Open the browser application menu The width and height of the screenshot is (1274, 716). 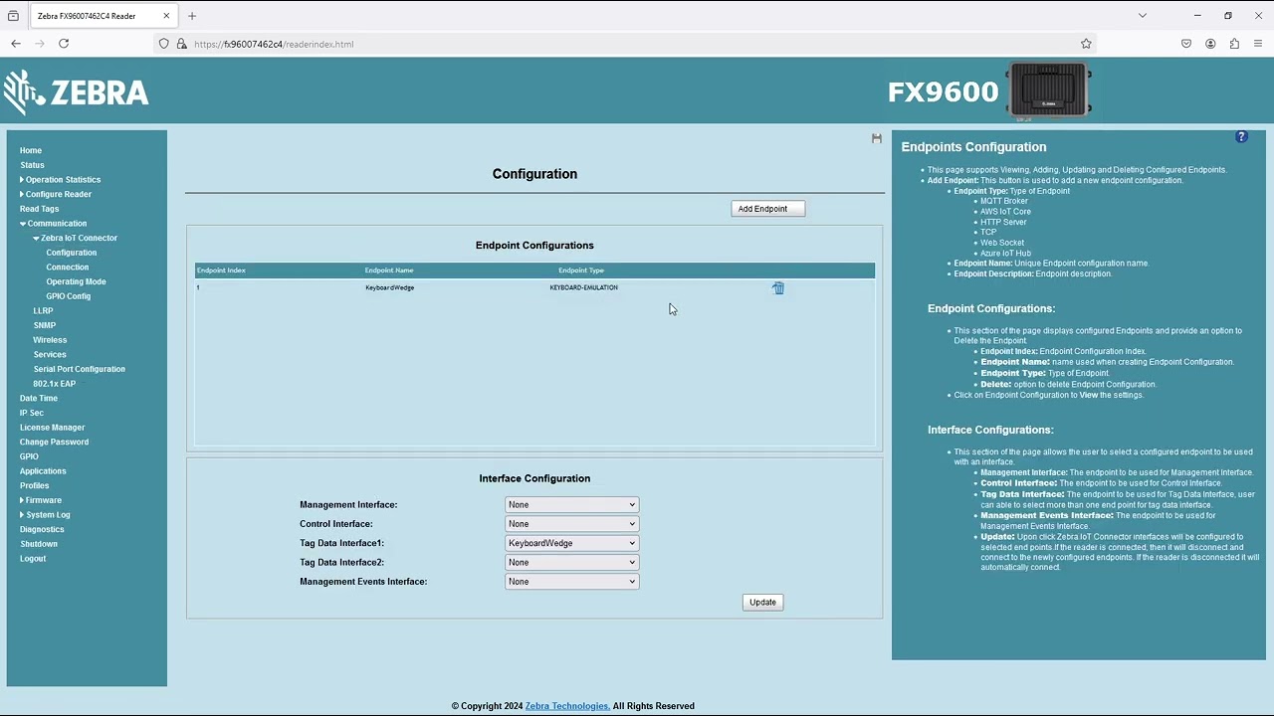pos(1258,44)
